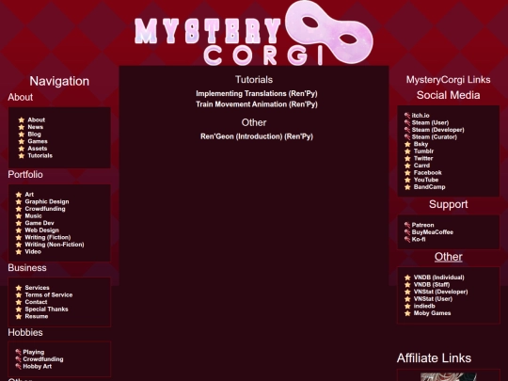Open the Tumblr link
Viewport: 508px width, 381px height.
click(423, 151)
